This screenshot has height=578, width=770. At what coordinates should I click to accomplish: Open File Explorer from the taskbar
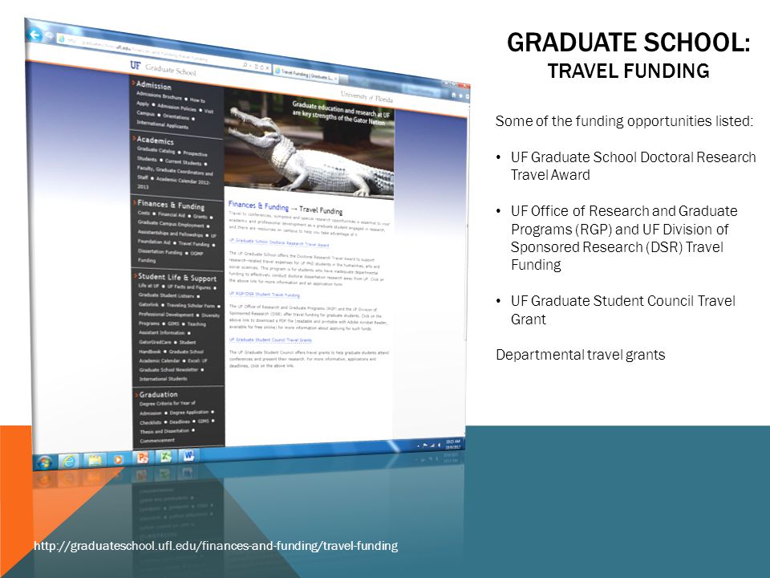tap(95, 459)
